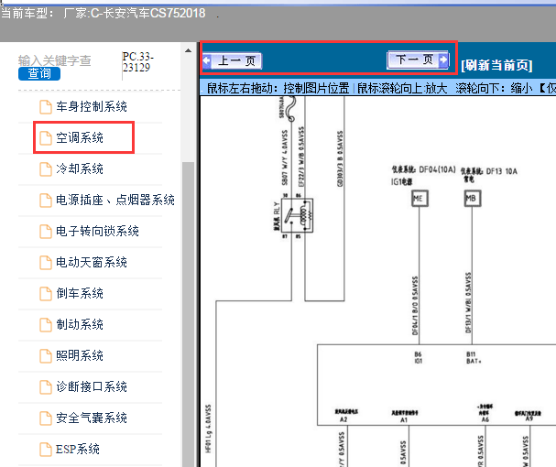Screen dimensions: 556x467
Task: Click the ME connector box in diagram
Action: 420,198
